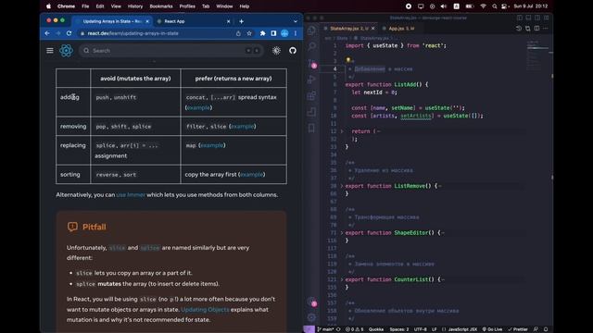Screen dimensions: 593x333
Task: Click the Chrome address bar URL
Action: coord(133,33)
